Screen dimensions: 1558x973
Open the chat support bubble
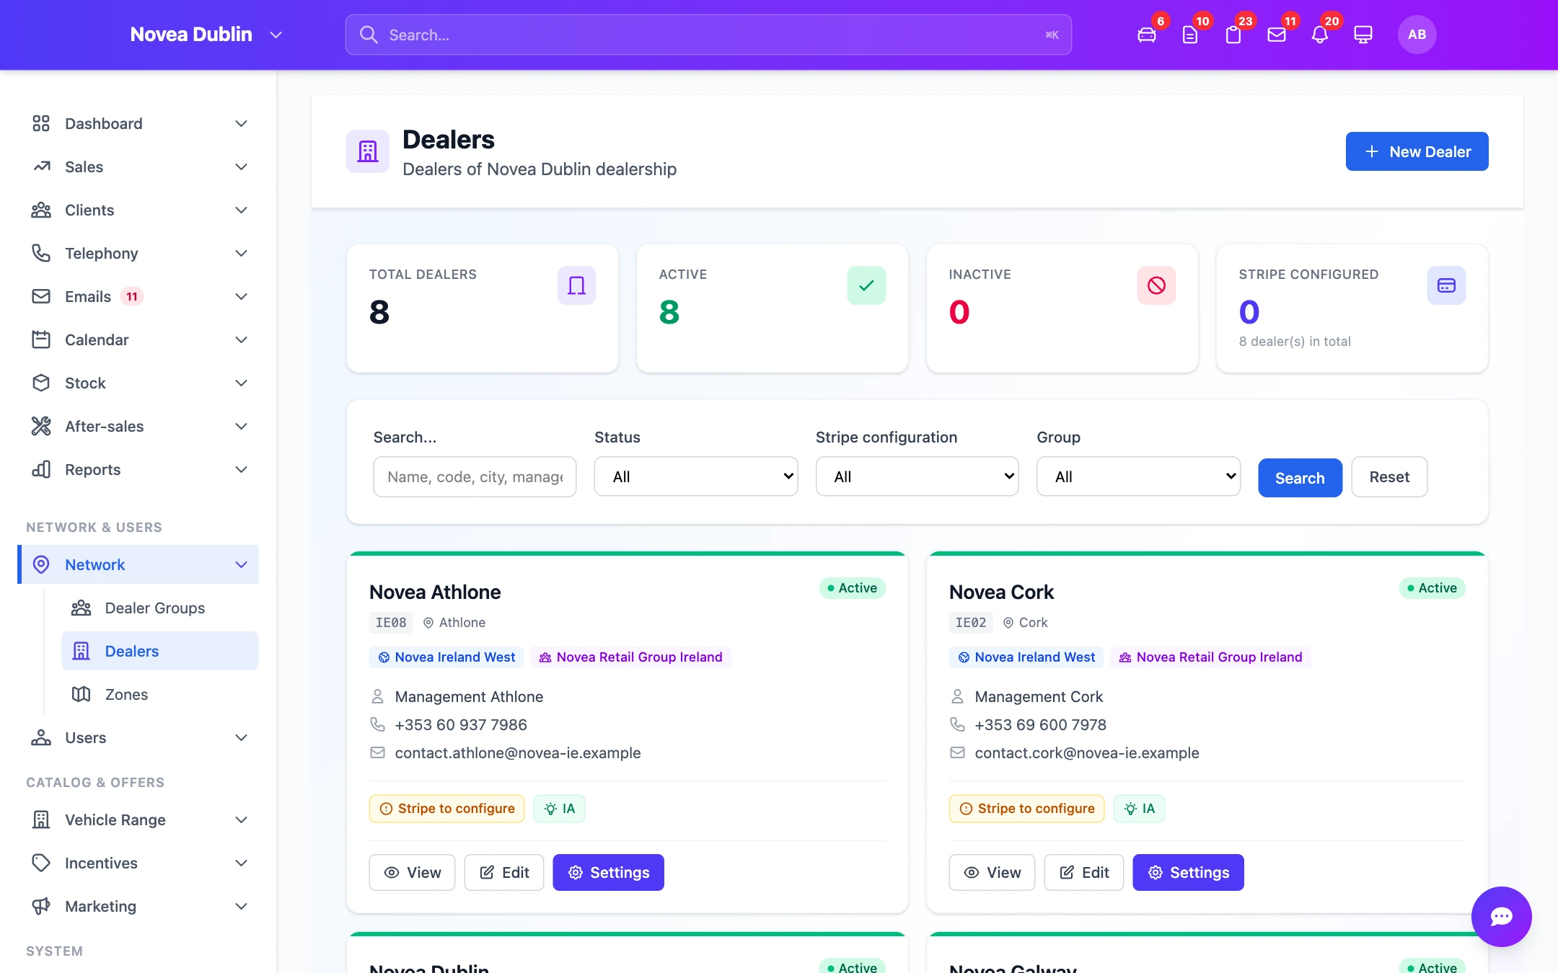coord(1502,917)
